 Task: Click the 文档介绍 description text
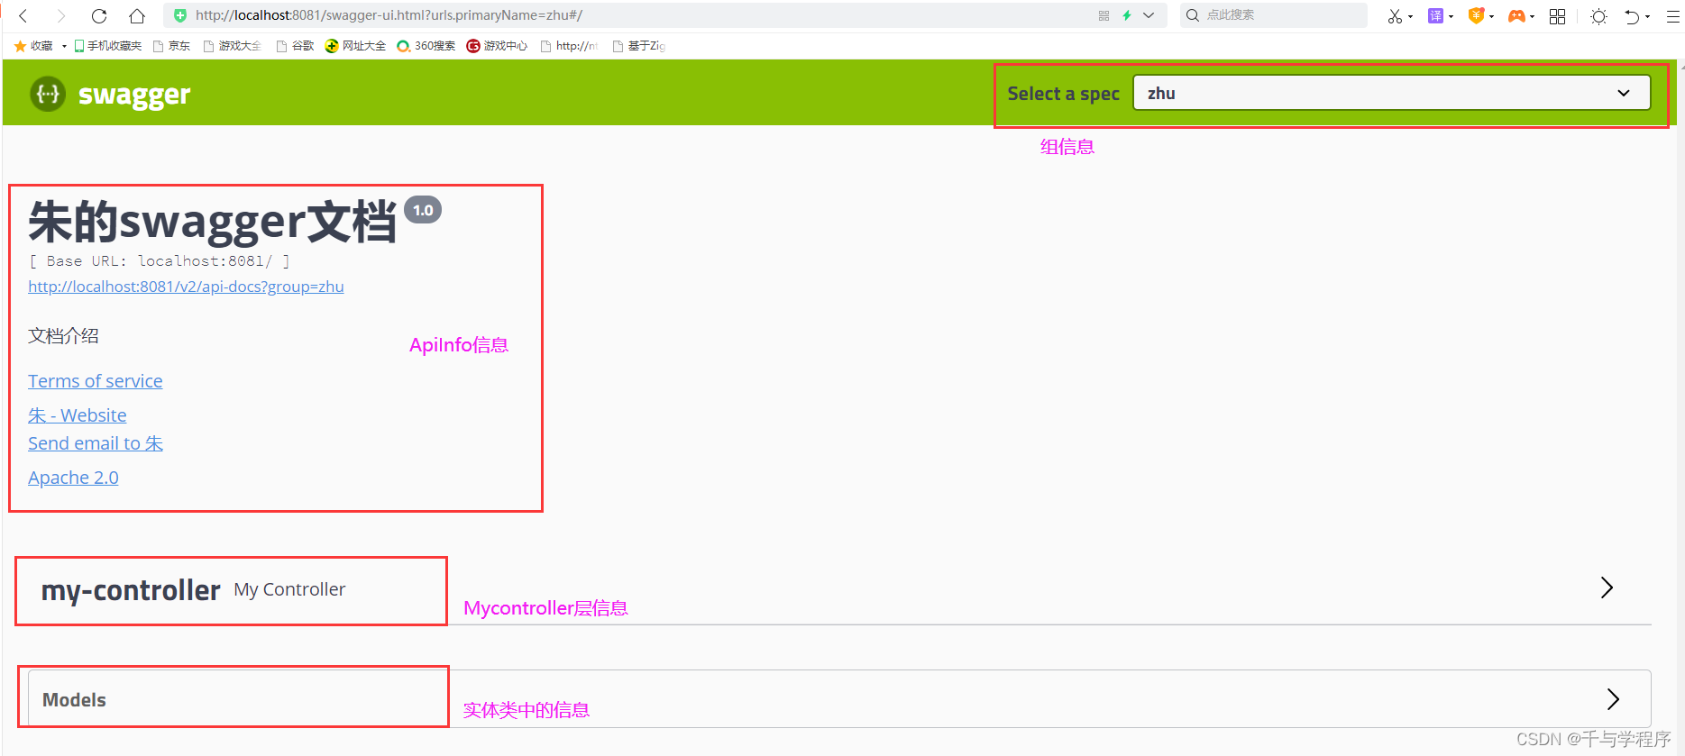coord(63,336)
